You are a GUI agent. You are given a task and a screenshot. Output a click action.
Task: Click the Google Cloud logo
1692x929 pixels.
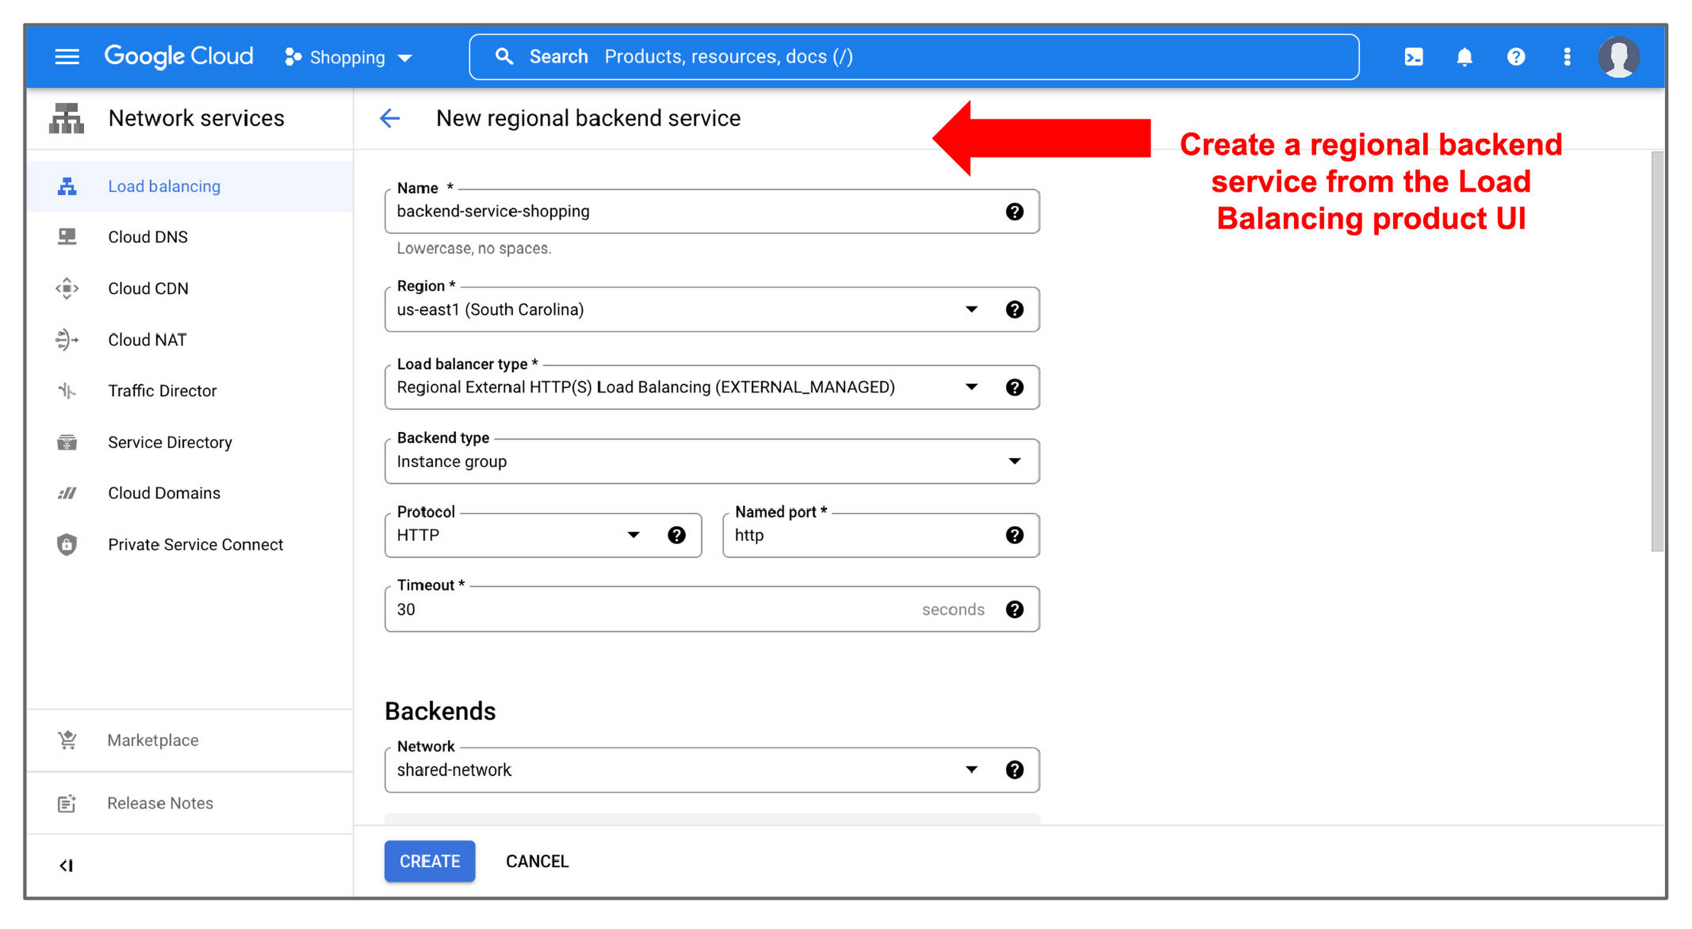pyautogui.click(x=179, y=56)
